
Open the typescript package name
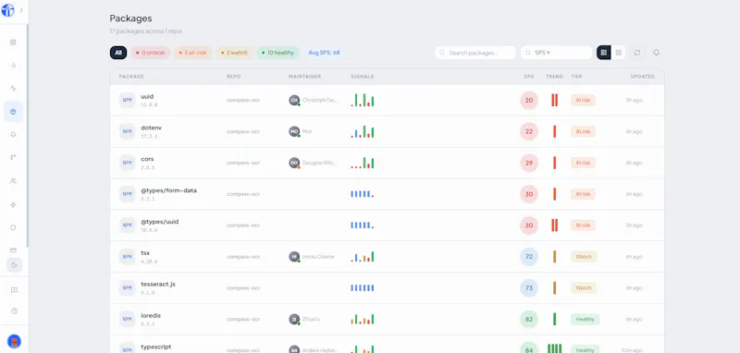pos(155,347)
